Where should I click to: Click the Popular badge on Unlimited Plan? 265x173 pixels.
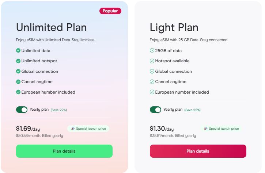[x=110, y=11]
